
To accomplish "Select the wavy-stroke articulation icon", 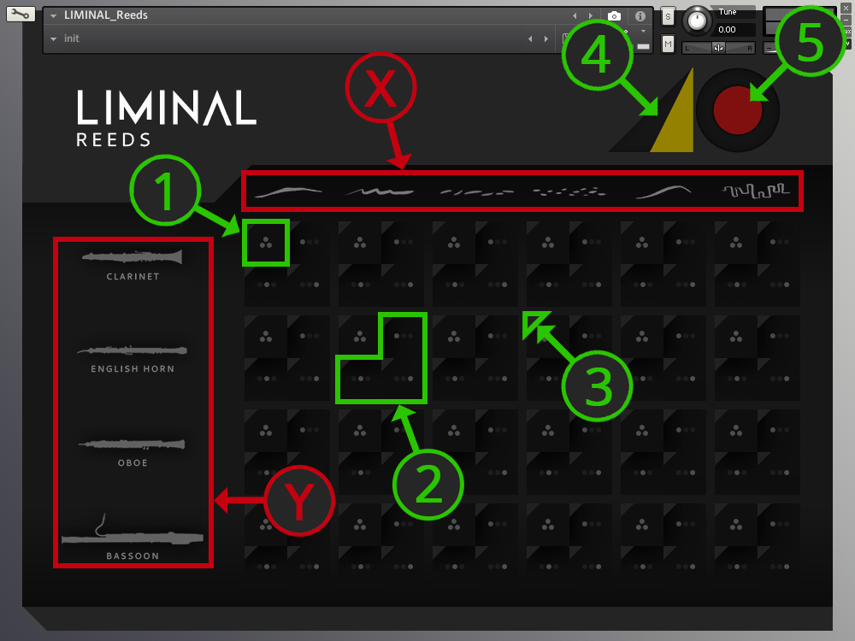I will tap(380, 191).
